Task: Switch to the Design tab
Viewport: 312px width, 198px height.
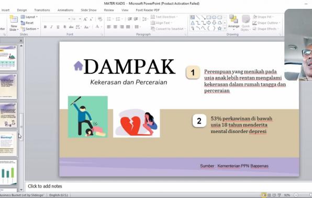Action: 22,10
